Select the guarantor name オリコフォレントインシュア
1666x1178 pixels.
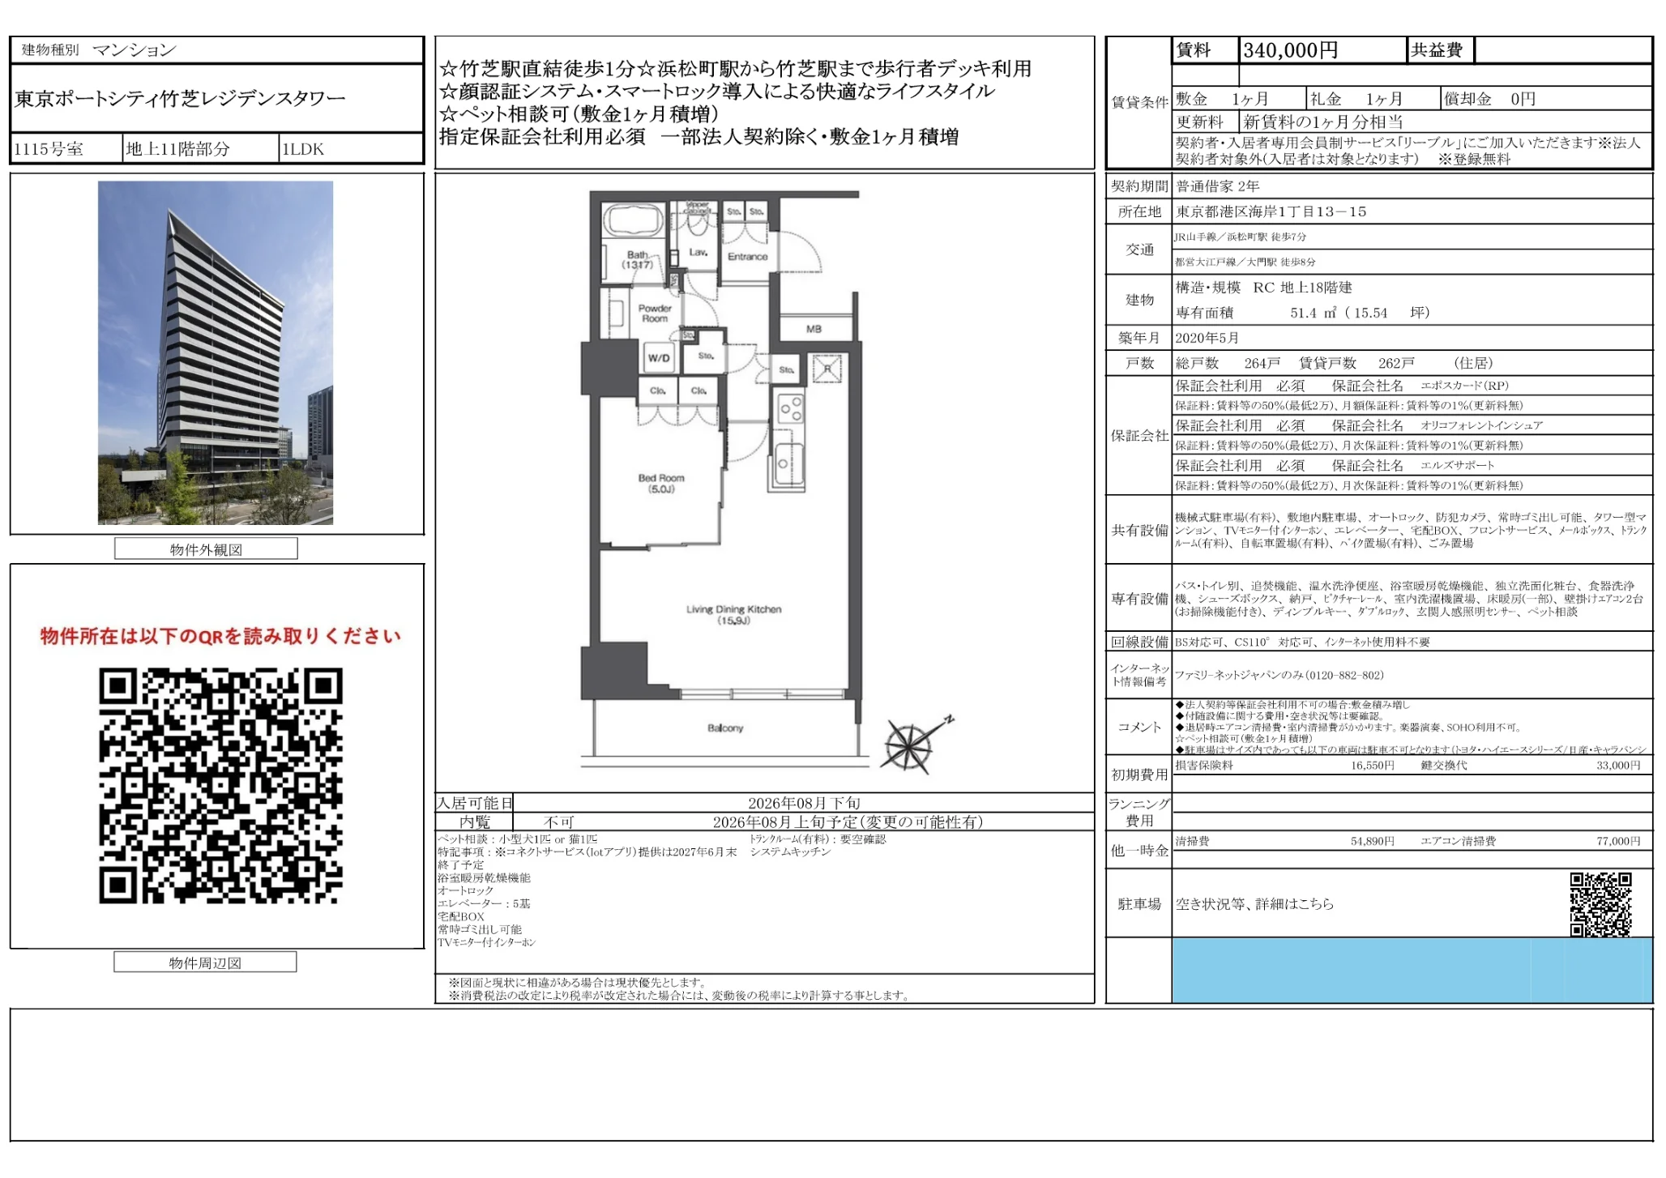tap(1481, 426)
